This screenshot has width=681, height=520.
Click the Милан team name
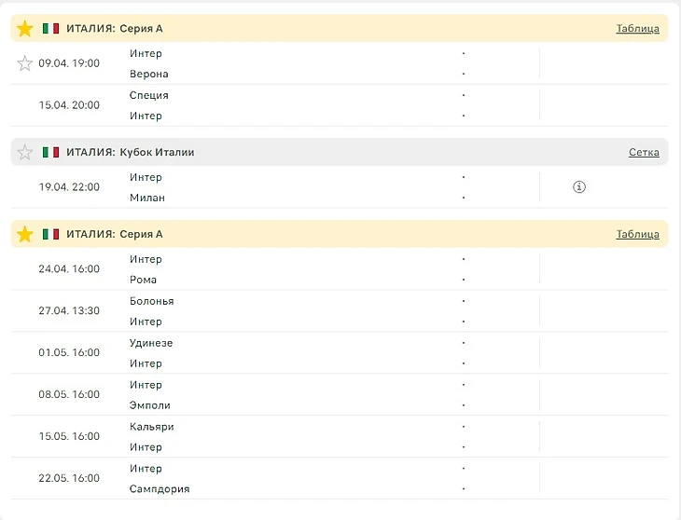click(x=147, y=198)
